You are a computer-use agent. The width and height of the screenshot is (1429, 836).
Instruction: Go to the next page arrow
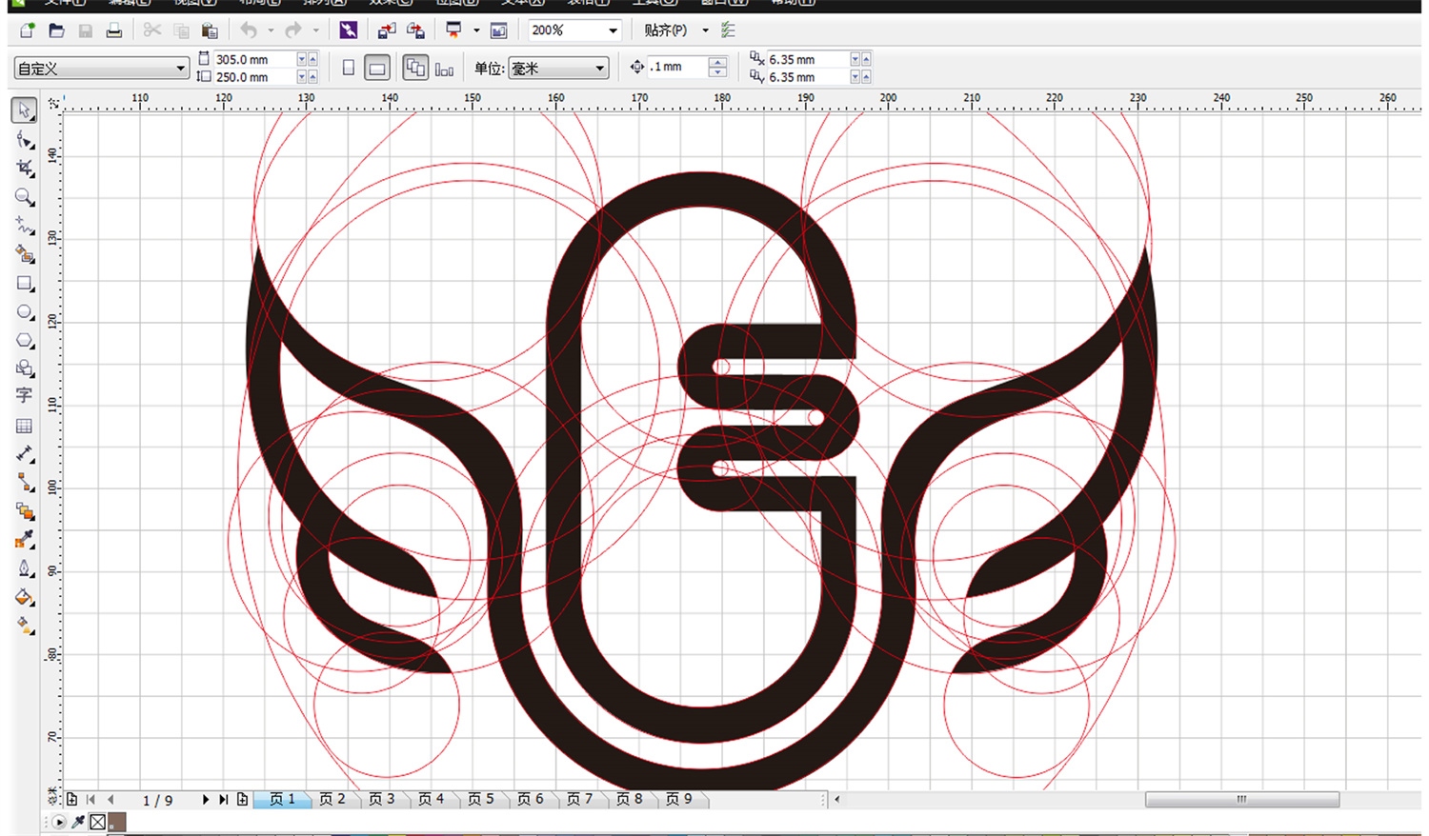[x=205, y=800]
